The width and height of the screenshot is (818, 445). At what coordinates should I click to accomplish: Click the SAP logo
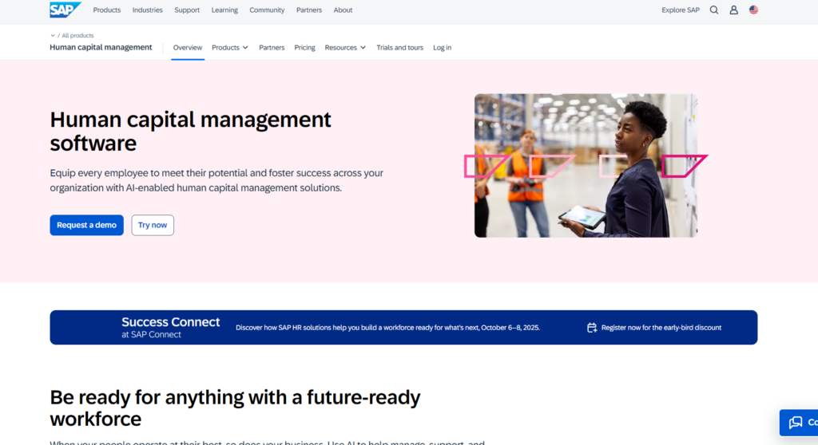65,10
